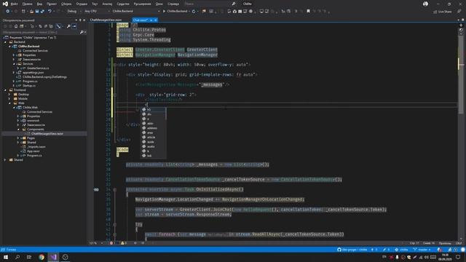466x262 pixels.
Task: Open App.razor in Solution Explorer
Action: coord(33,151)
